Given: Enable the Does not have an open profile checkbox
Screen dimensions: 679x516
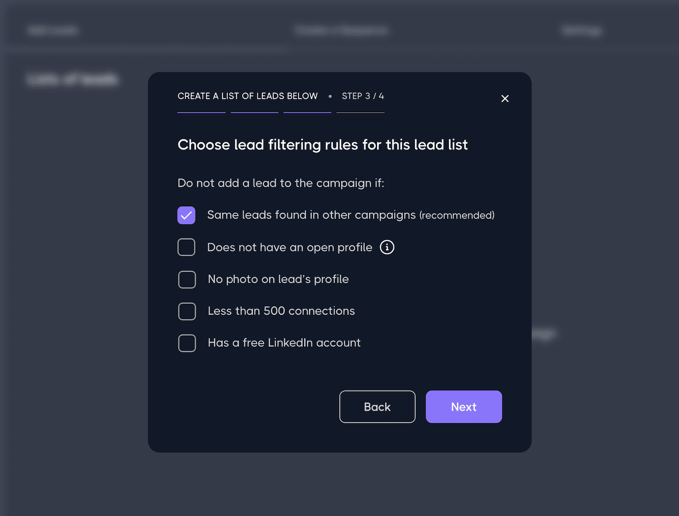Looking at the screenshot, I should coord(186,247).
